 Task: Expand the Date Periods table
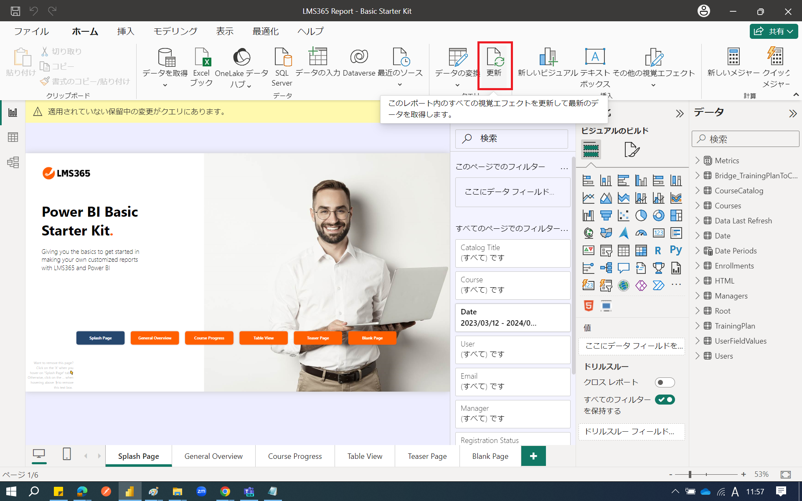697,250
